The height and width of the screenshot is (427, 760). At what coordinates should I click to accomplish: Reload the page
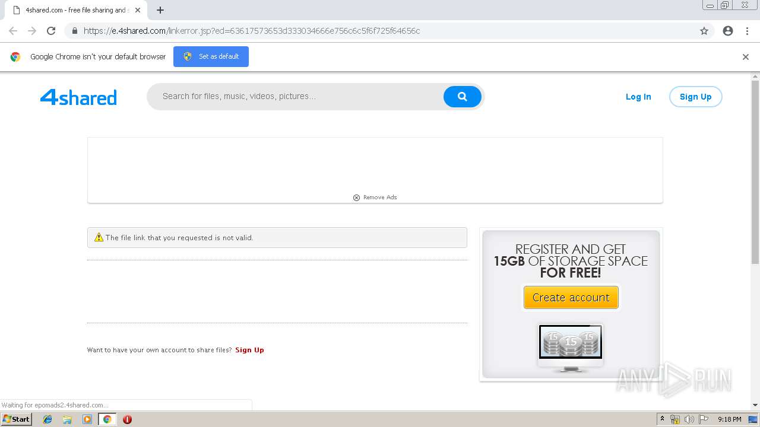click(x=51, y=31)
